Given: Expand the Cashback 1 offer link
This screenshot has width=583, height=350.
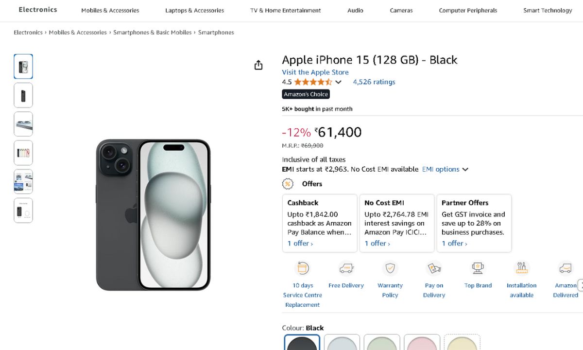Looking at the screenshot, I should [x=300, y=244].
